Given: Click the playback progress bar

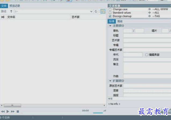Looking at the screenshot, I should tap(56, 113).
